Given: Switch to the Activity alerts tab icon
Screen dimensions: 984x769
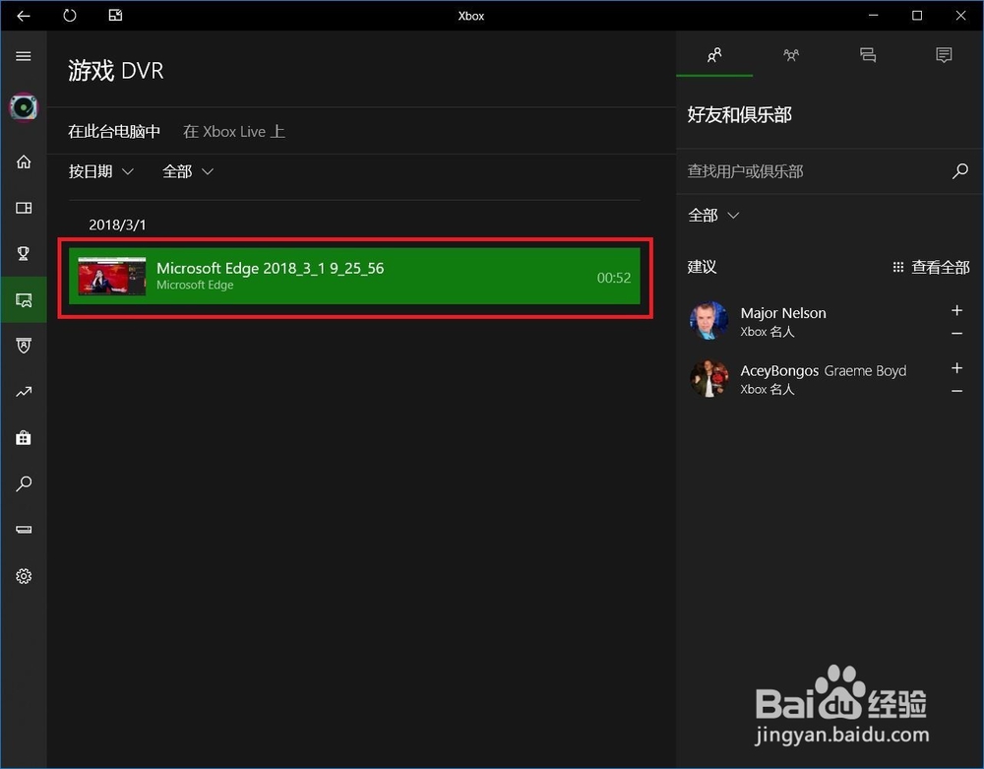Looking at the screenshot, I should click(x=944, y=55).
